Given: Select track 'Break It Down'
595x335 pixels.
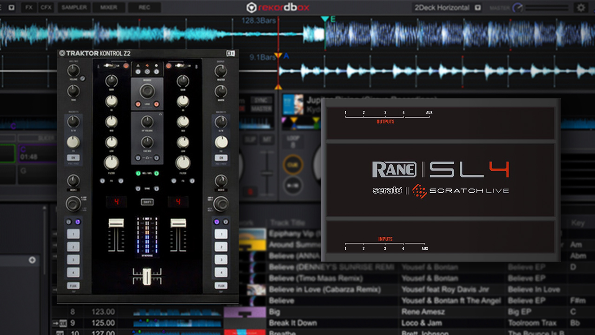Looking at the screenshot, I should pos(293,323).
